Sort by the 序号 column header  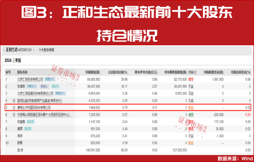click(x=8, y=72)
